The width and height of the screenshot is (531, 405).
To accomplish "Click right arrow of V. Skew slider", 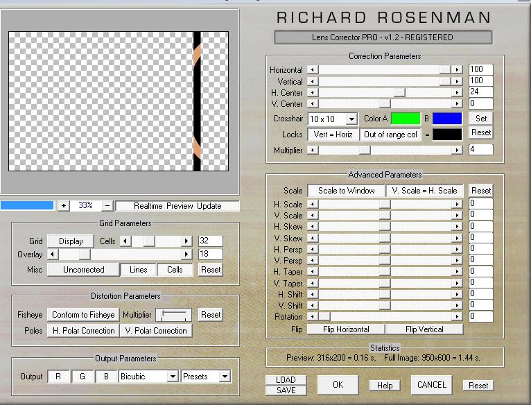I will 457,238.
